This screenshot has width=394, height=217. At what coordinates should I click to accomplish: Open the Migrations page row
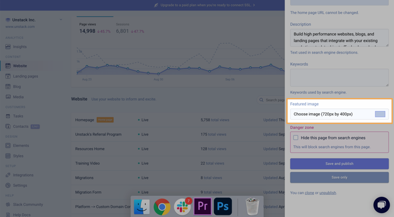pyautogui.click(x=178, y=178)
